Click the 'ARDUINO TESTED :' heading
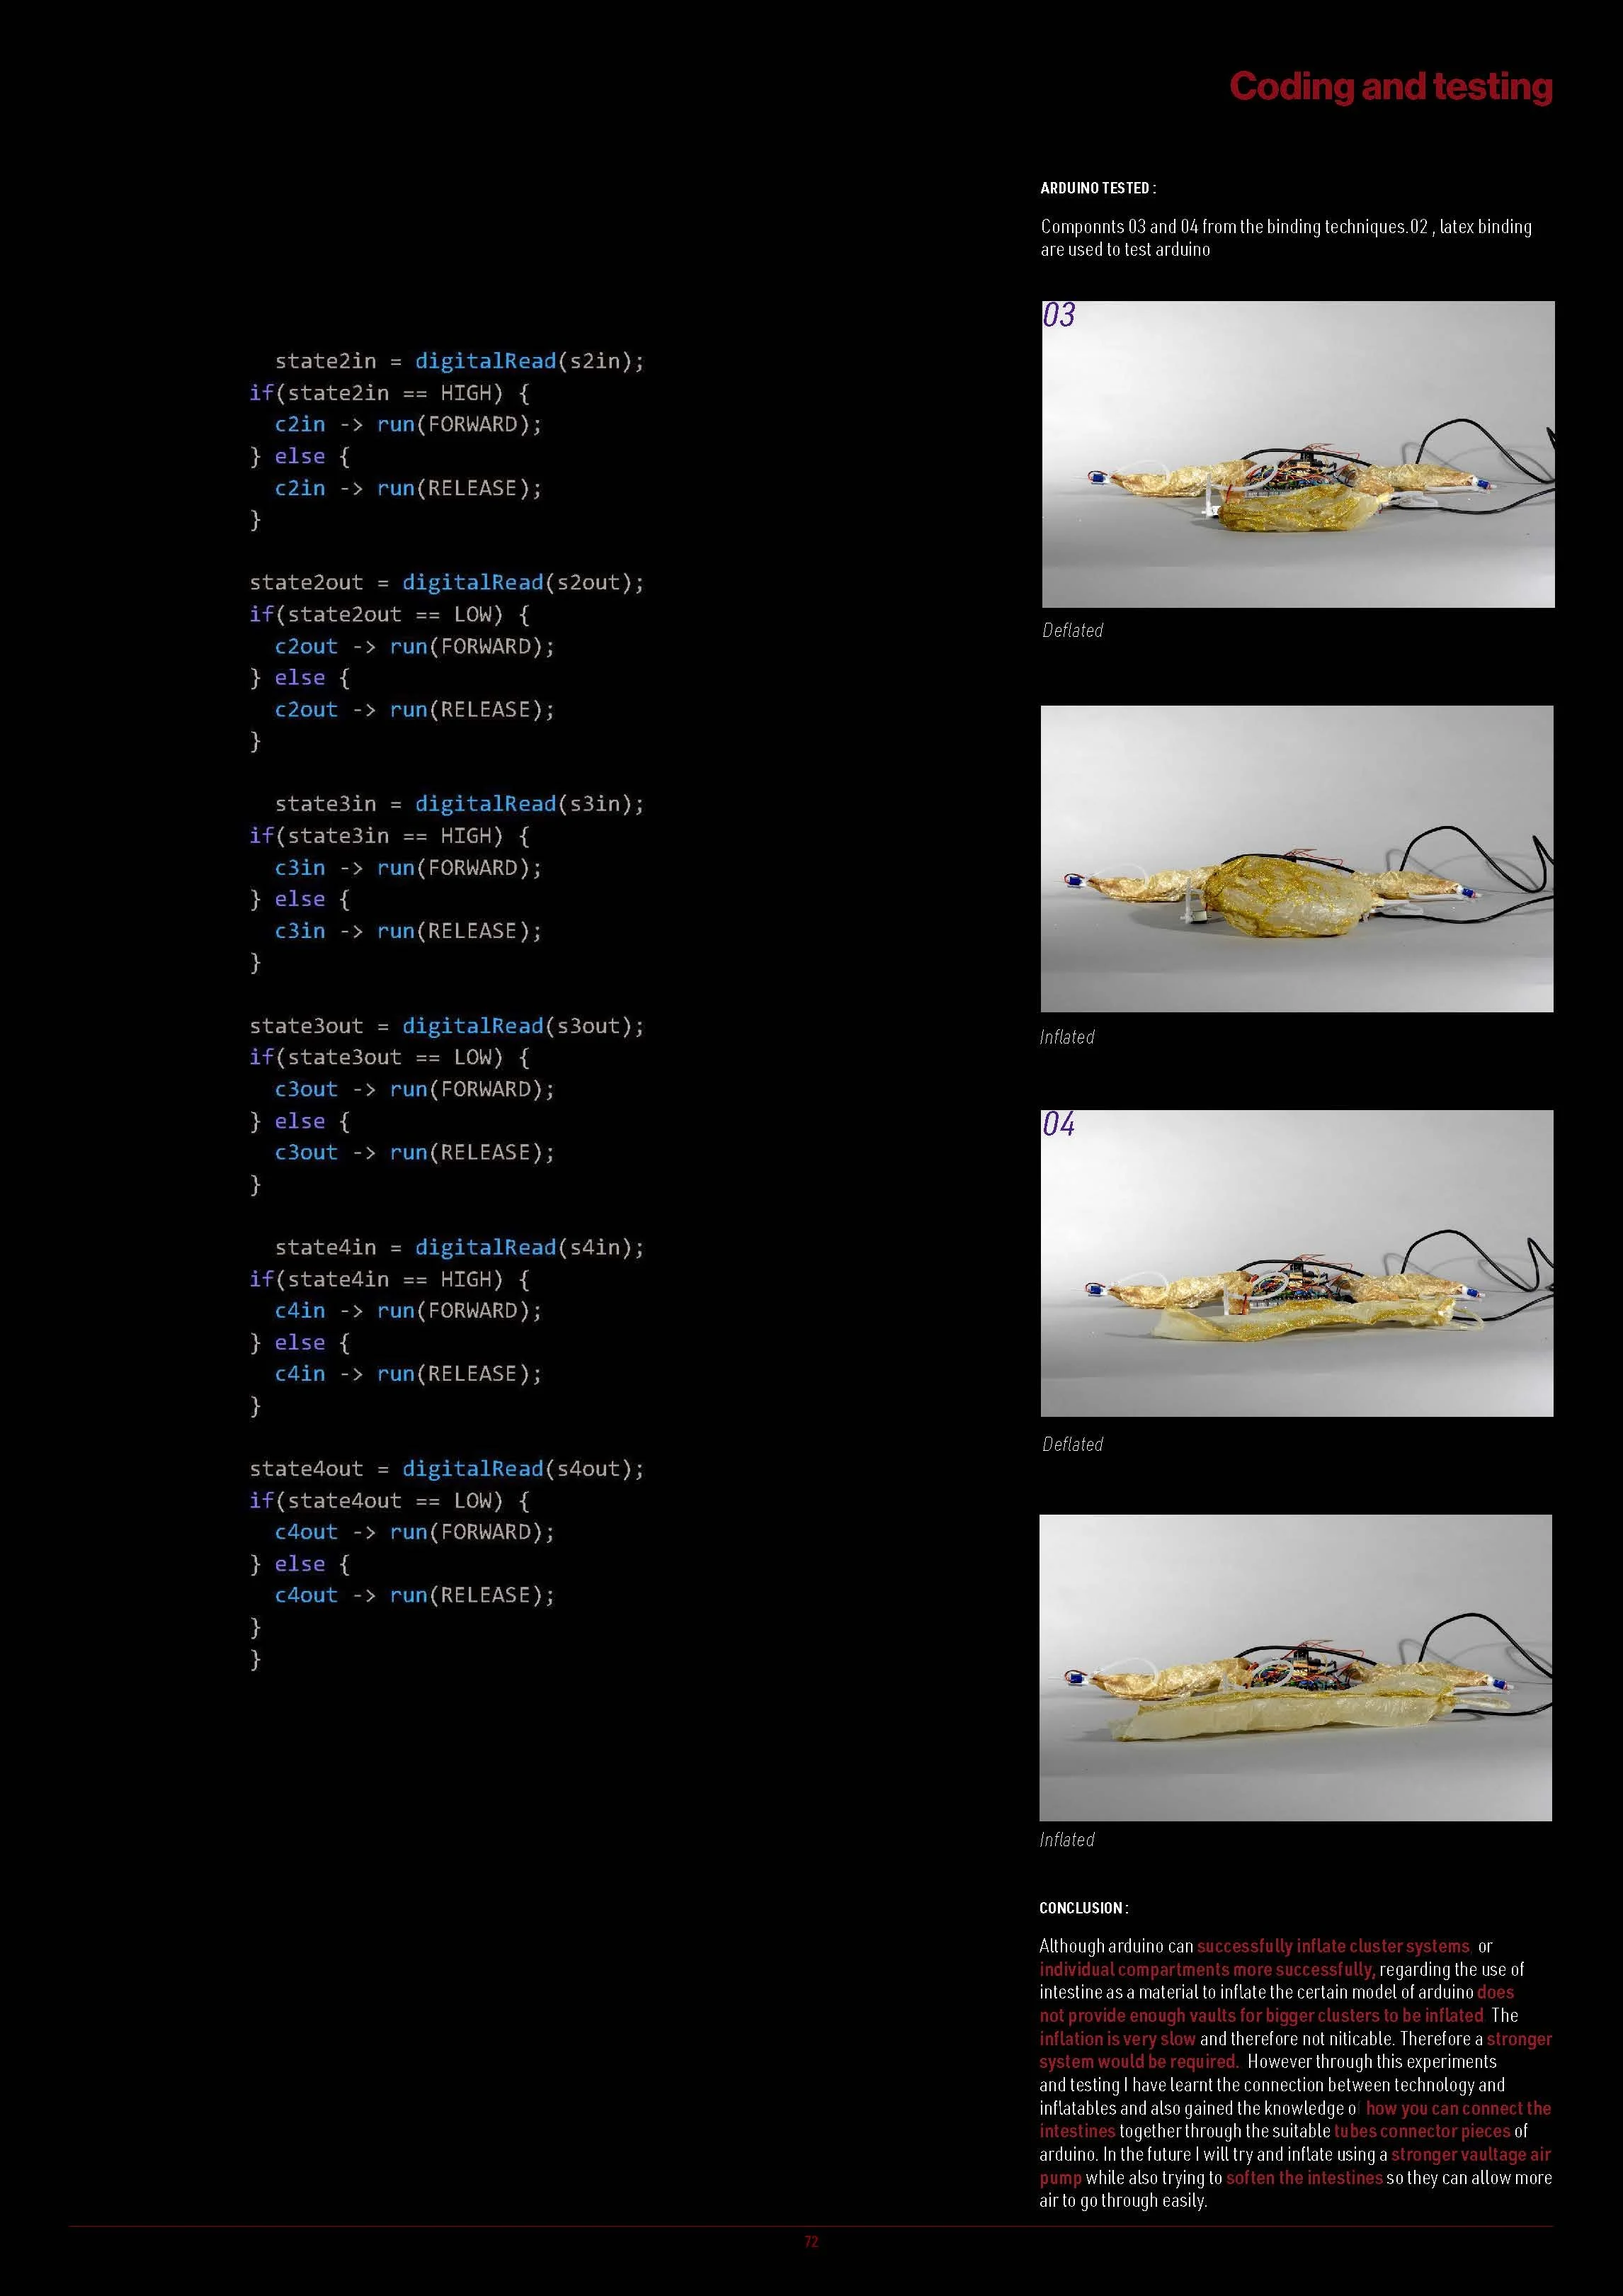The height and width of the screenshot is (2296, 1623). click(x=1098, y=188)
